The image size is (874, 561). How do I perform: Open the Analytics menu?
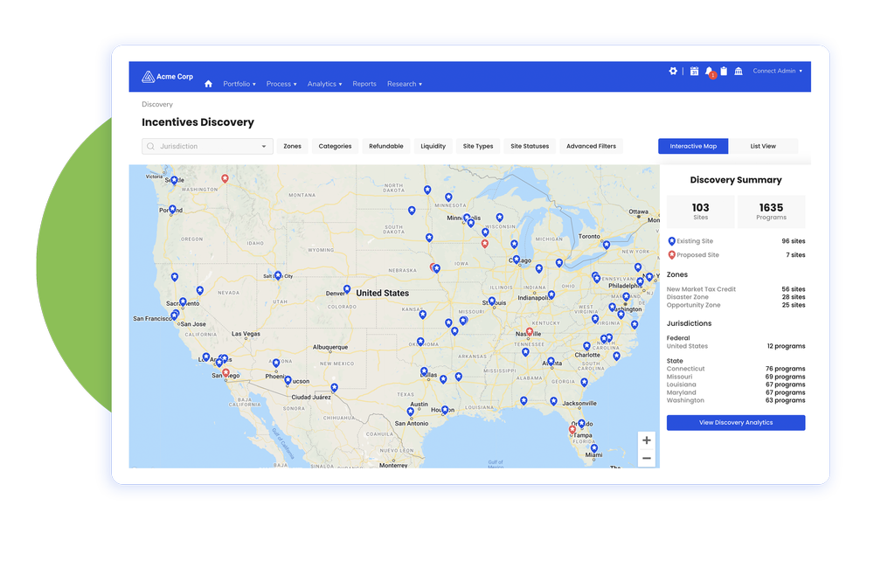pos(324,84)
